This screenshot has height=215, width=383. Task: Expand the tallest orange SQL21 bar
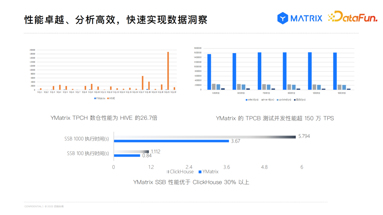coord(167,71)
